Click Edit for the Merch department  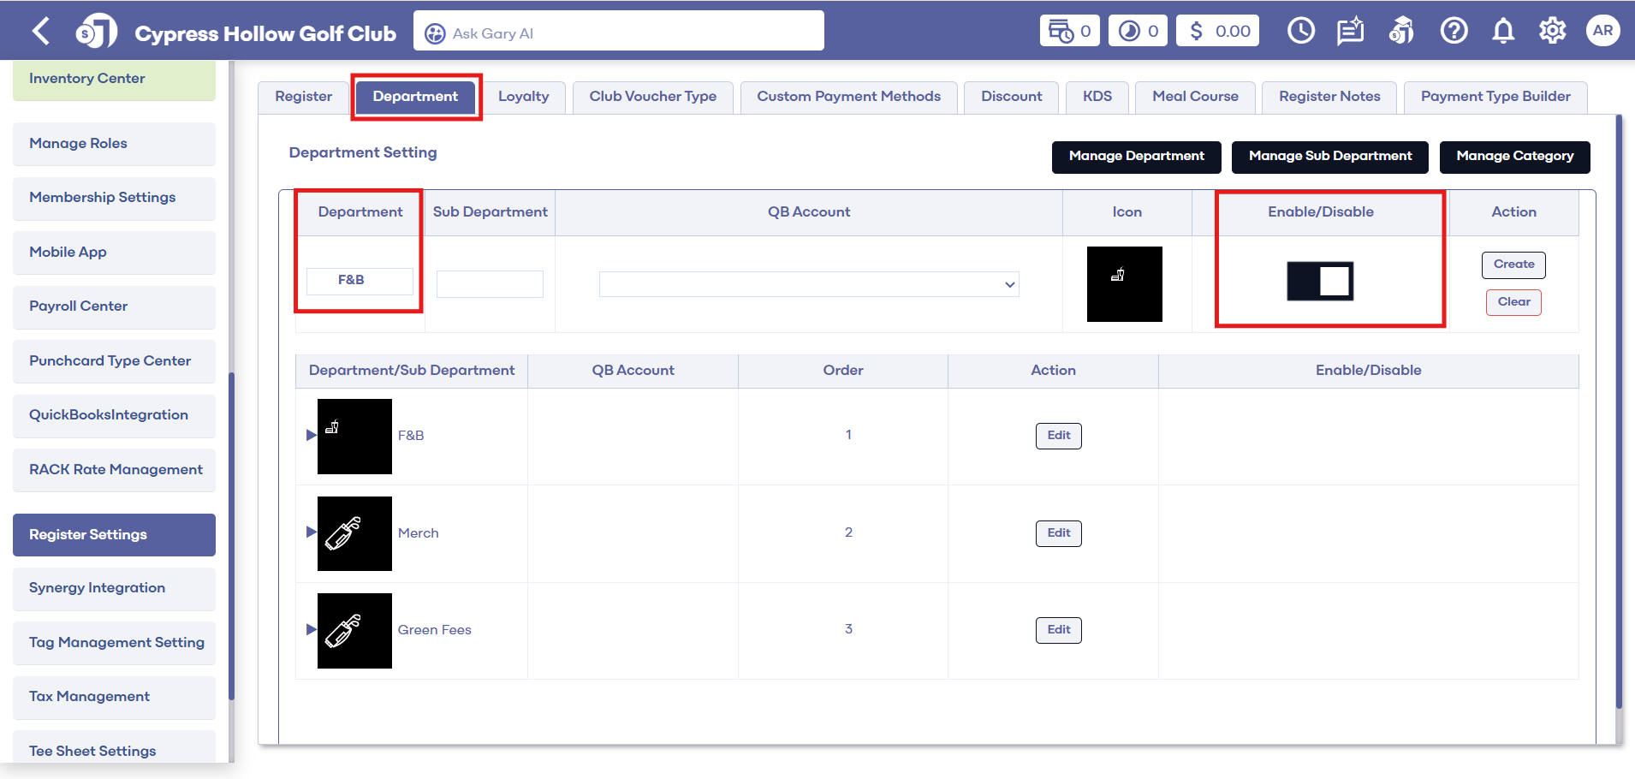tap(1058, 533)
